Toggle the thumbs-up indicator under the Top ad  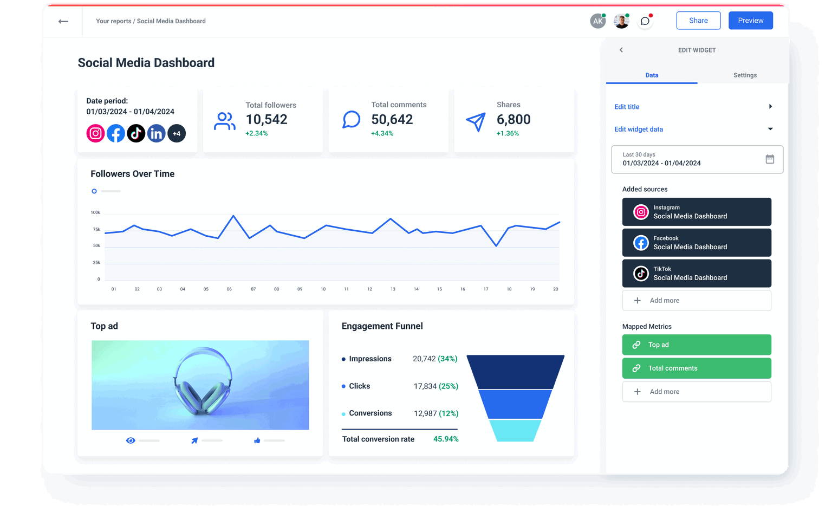click(x=257, y=440)
